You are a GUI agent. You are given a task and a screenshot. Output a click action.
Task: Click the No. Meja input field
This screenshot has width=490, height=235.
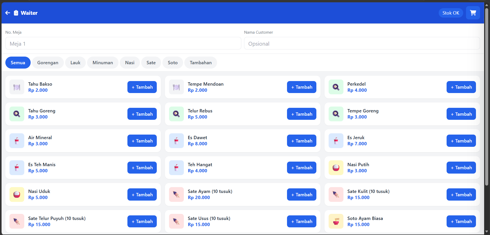[x=123, y=43]
